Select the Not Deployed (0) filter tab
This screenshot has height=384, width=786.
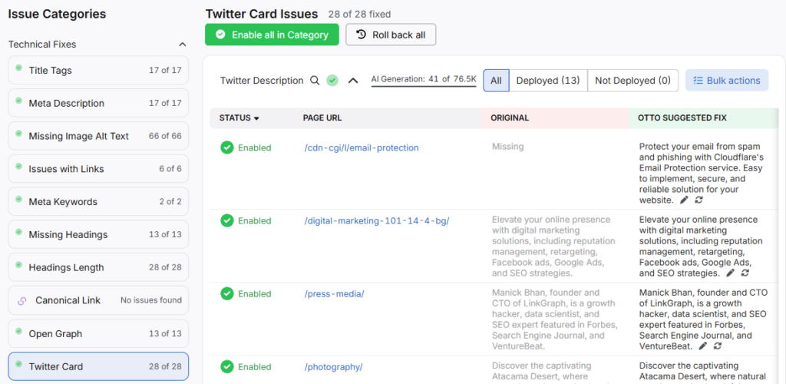click(x=632, y=81)
